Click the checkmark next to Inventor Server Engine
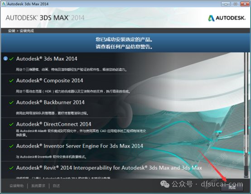Screen dimensions: 251x194 tap(11, 146)
